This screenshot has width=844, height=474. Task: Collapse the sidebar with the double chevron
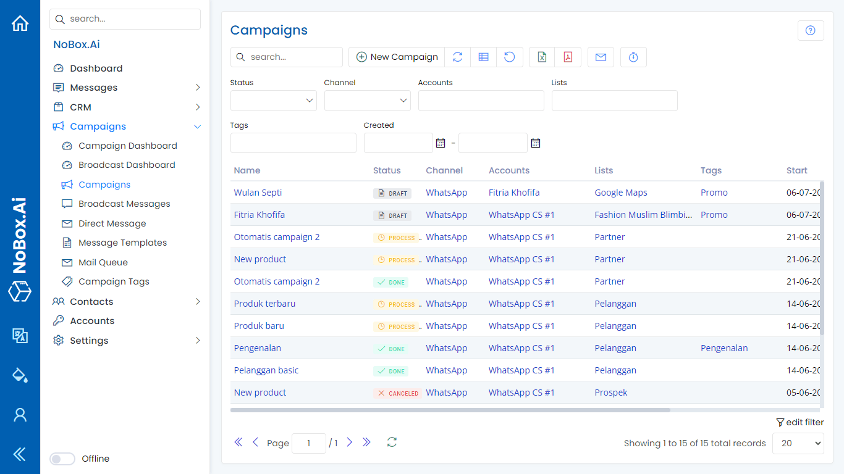click(20, 454)
